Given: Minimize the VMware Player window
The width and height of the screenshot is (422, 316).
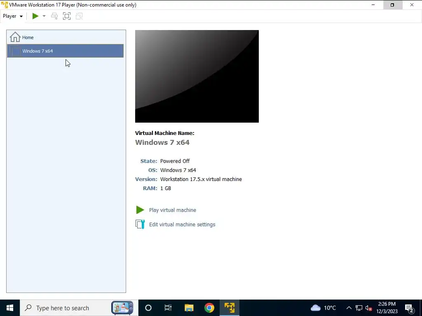Looking at the screenshot, I should (x=373, y=5).
